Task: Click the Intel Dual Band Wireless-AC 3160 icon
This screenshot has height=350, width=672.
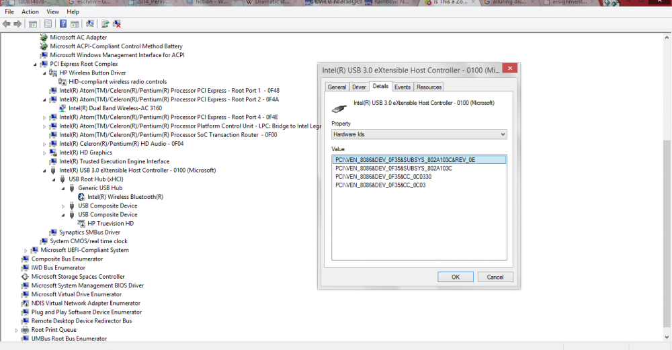Action: pyautogui.click(x=62, y=108)
